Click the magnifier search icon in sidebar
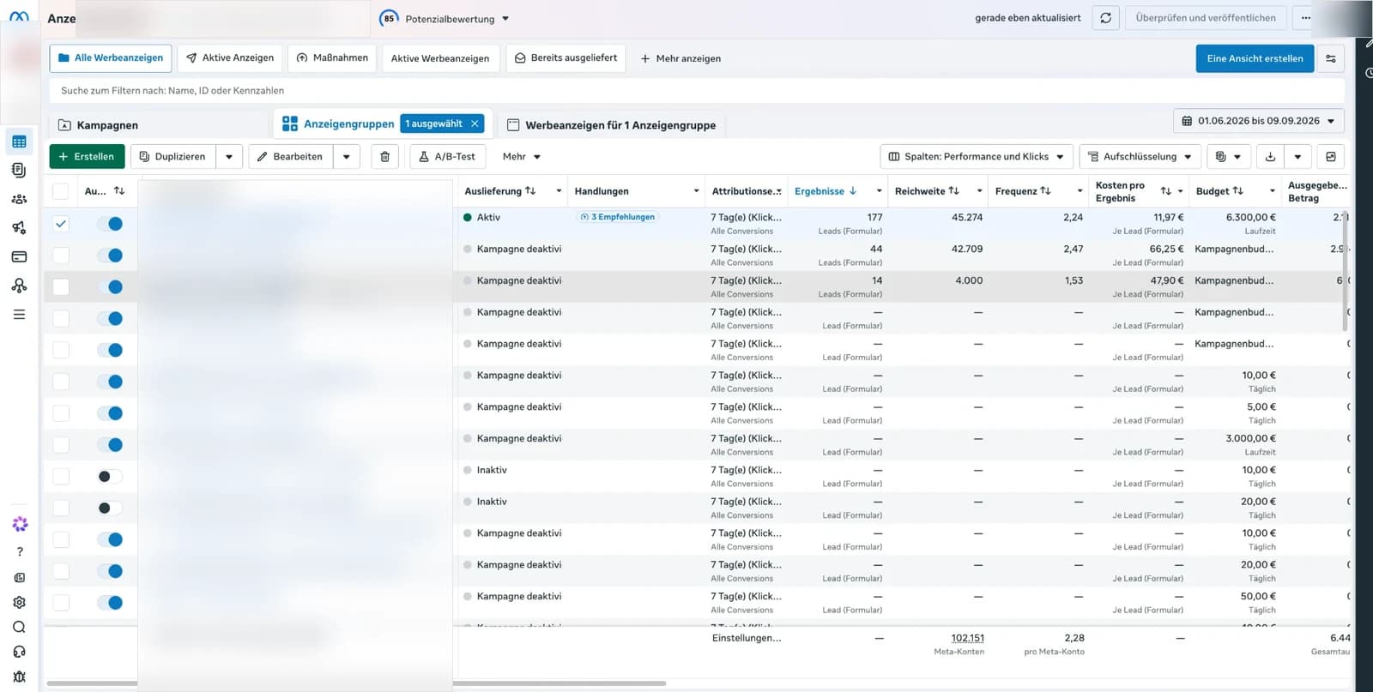1373x692 pixels. pos(20,627)
